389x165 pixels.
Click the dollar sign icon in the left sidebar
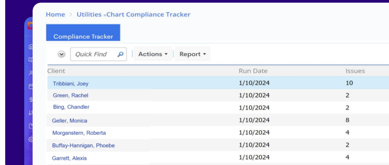31,99
